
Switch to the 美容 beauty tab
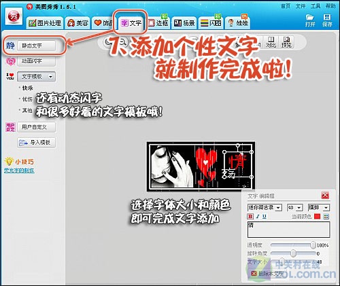pos(78,22)
